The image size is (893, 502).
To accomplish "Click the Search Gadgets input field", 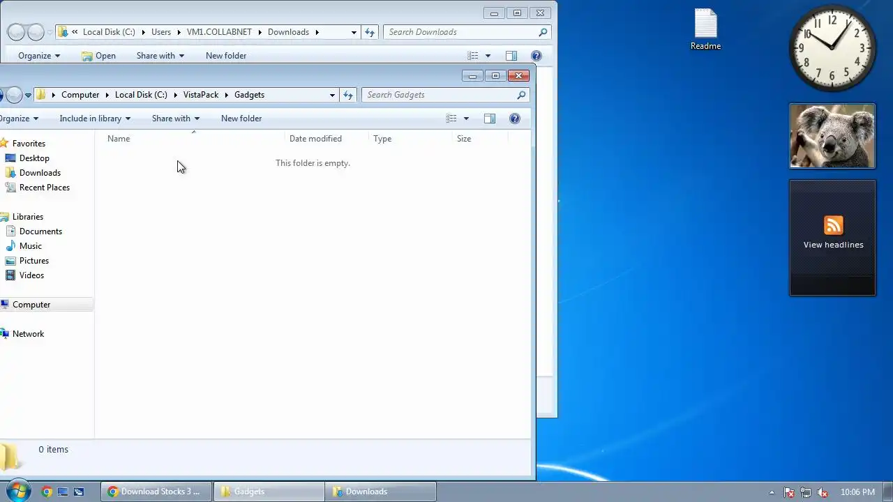I will click(x=438, y=95).
